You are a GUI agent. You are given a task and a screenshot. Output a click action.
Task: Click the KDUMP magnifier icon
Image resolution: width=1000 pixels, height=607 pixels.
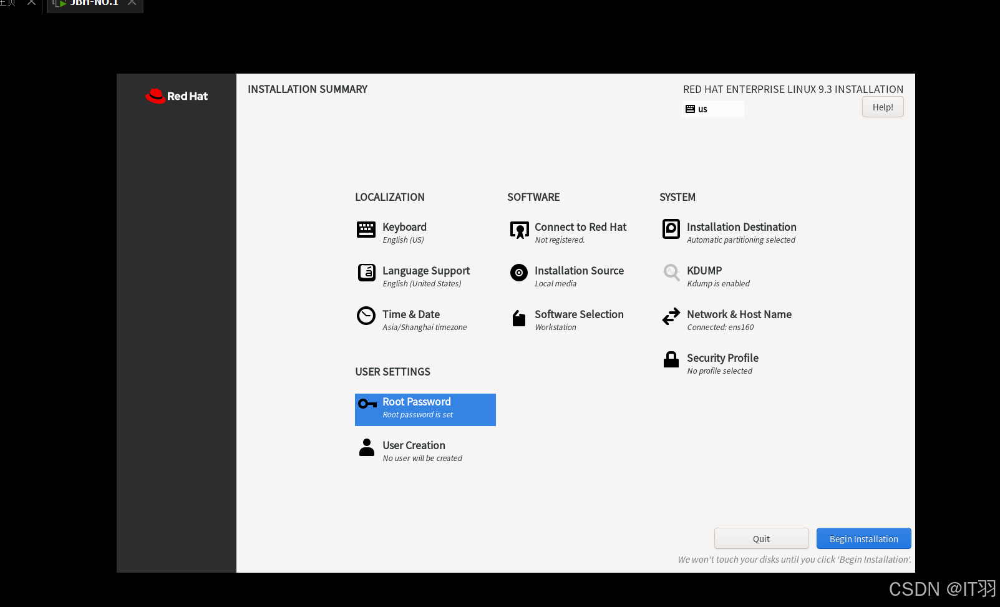click(x=671, y=273)
